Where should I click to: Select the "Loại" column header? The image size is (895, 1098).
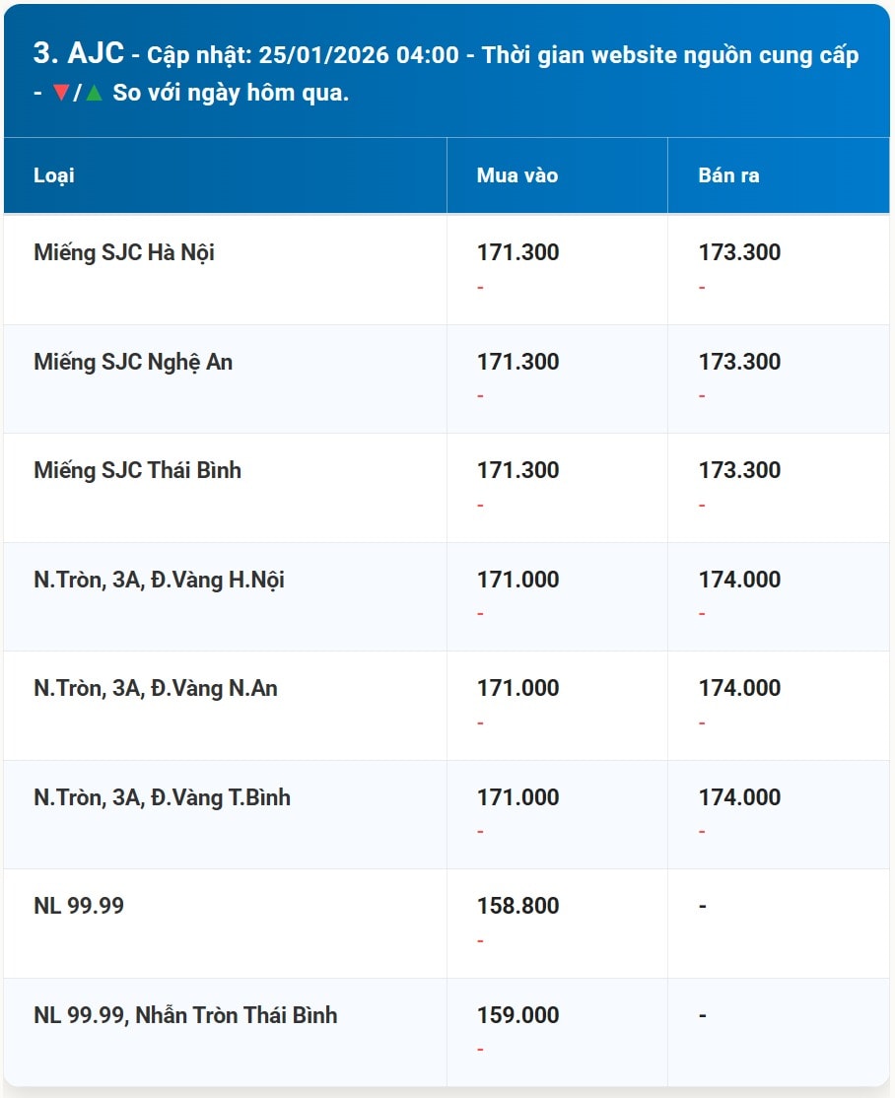tap(54, 175)
